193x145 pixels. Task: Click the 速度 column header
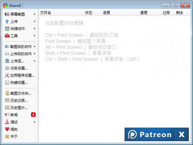click(150, 13)
